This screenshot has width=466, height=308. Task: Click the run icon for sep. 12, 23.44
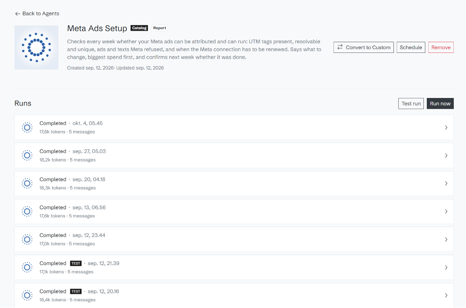click(27, 239)
